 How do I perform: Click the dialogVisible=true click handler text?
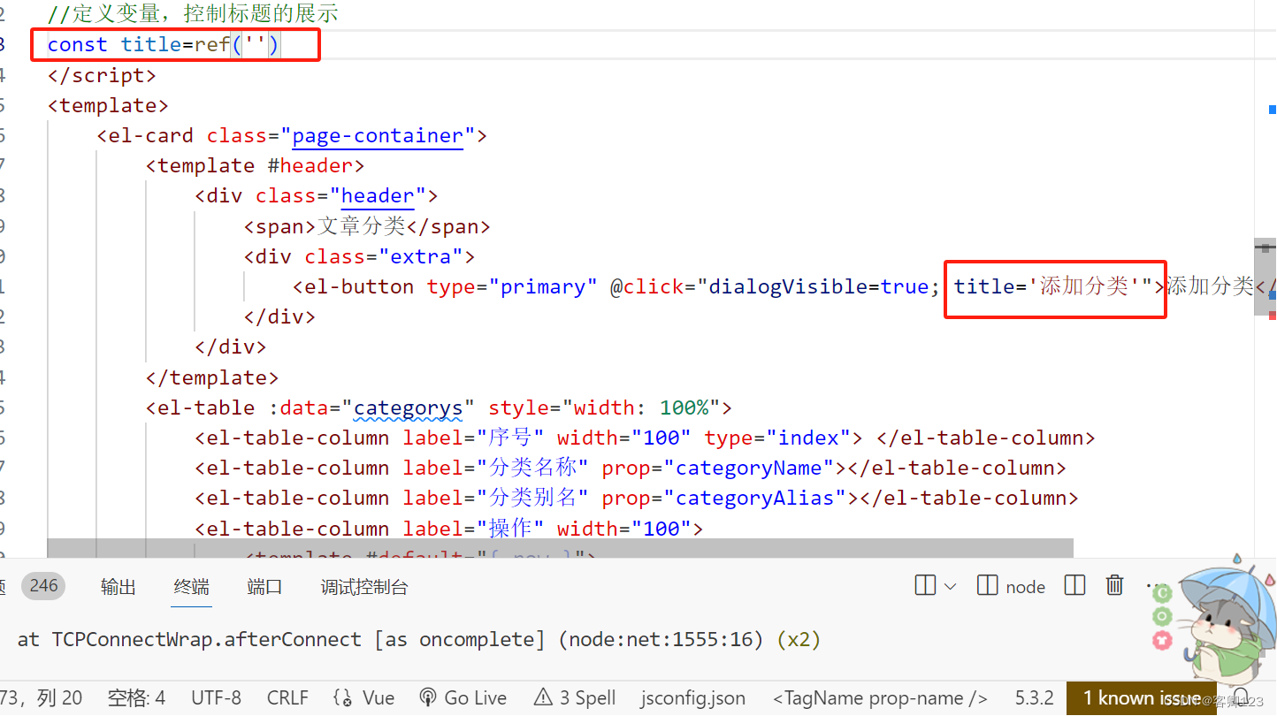coord(818,286)
